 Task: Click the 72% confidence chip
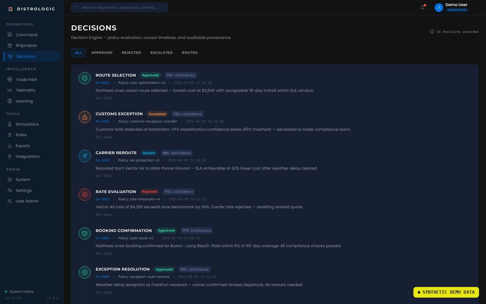coord(187,114)
